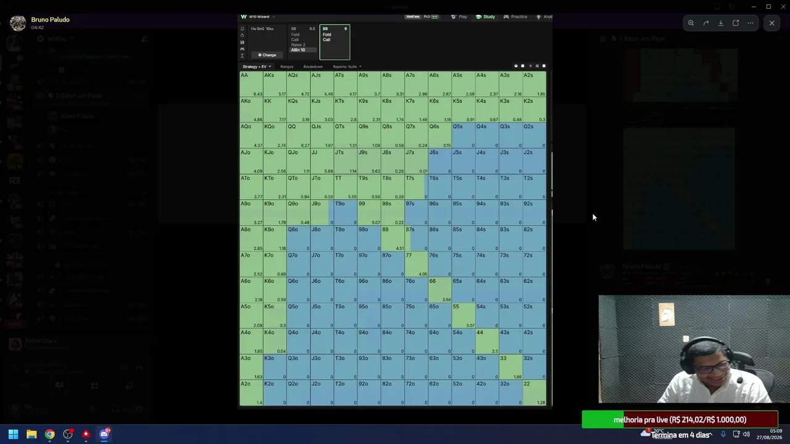Click the gamepad icon in left sidebar
This screenshot has height=444, width=790.
242,49
